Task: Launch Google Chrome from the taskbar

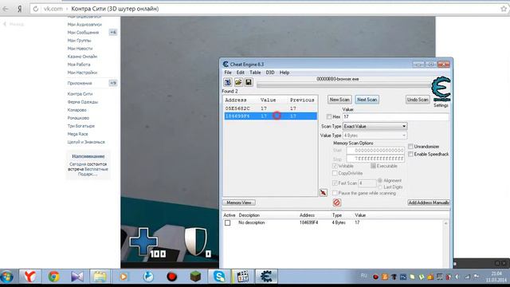Action: (54, 277)
